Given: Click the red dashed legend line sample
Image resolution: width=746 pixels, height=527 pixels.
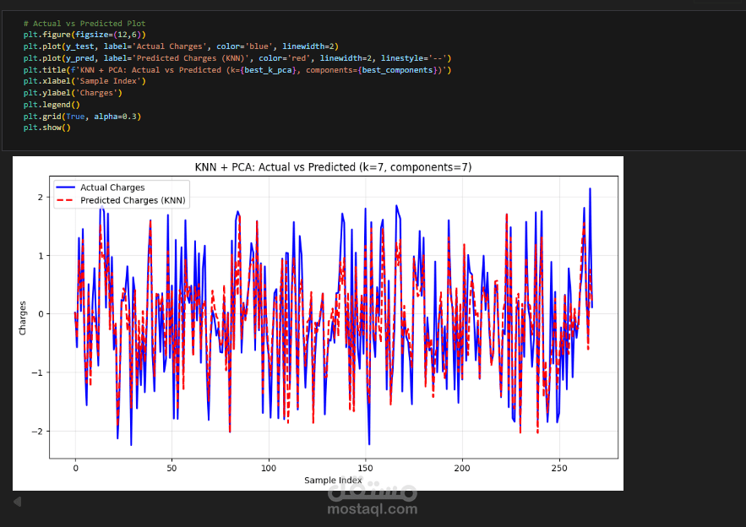Looking at the screenshot, I should [x=63, y=201].
